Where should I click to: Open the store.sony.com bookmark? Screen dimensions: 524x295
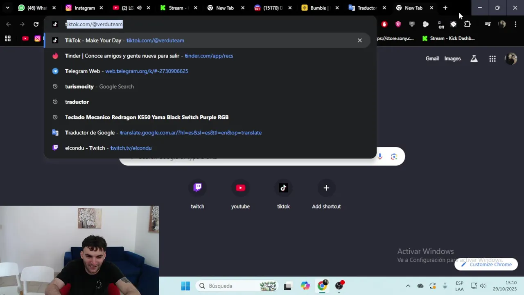(x=395, y=39)
